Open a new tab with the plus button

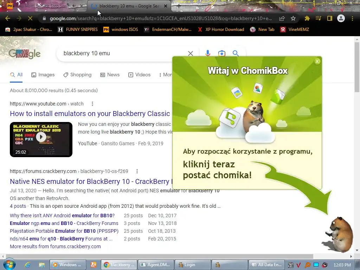tap(179, 6)
